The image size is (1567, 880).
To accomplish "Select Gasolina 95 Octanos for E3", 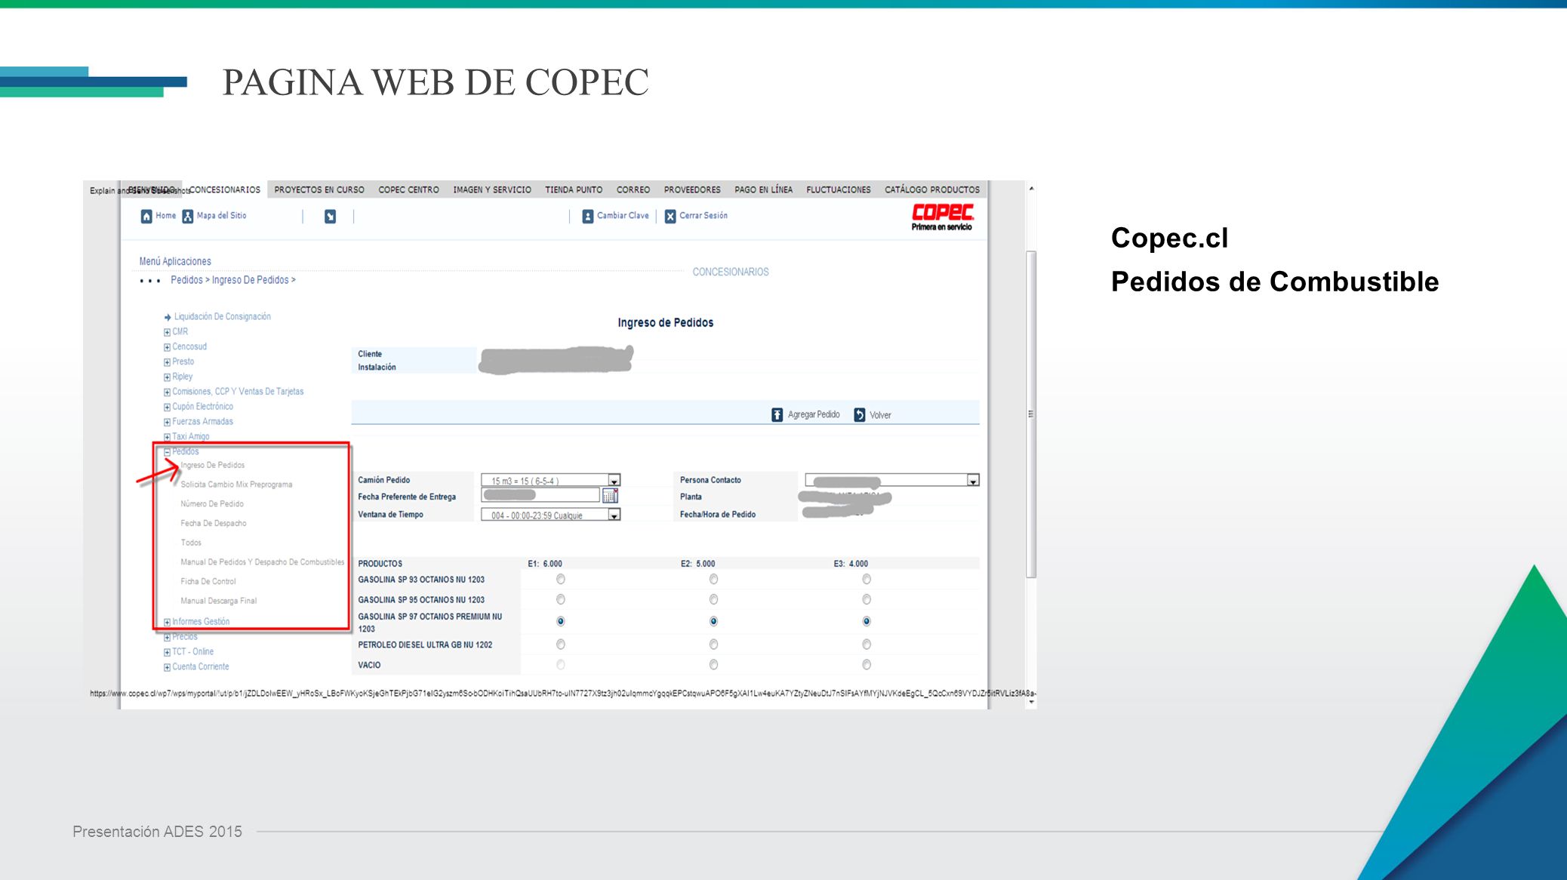I will (x=867, y=600).
